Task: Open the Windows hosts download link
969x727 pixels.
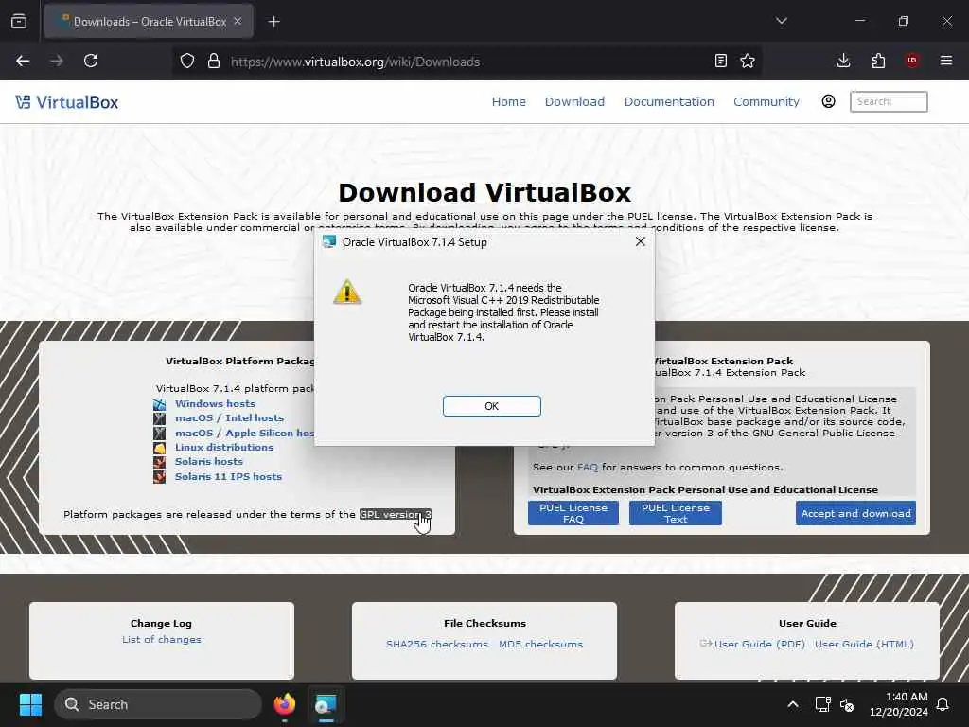Action: pos(215,403)
